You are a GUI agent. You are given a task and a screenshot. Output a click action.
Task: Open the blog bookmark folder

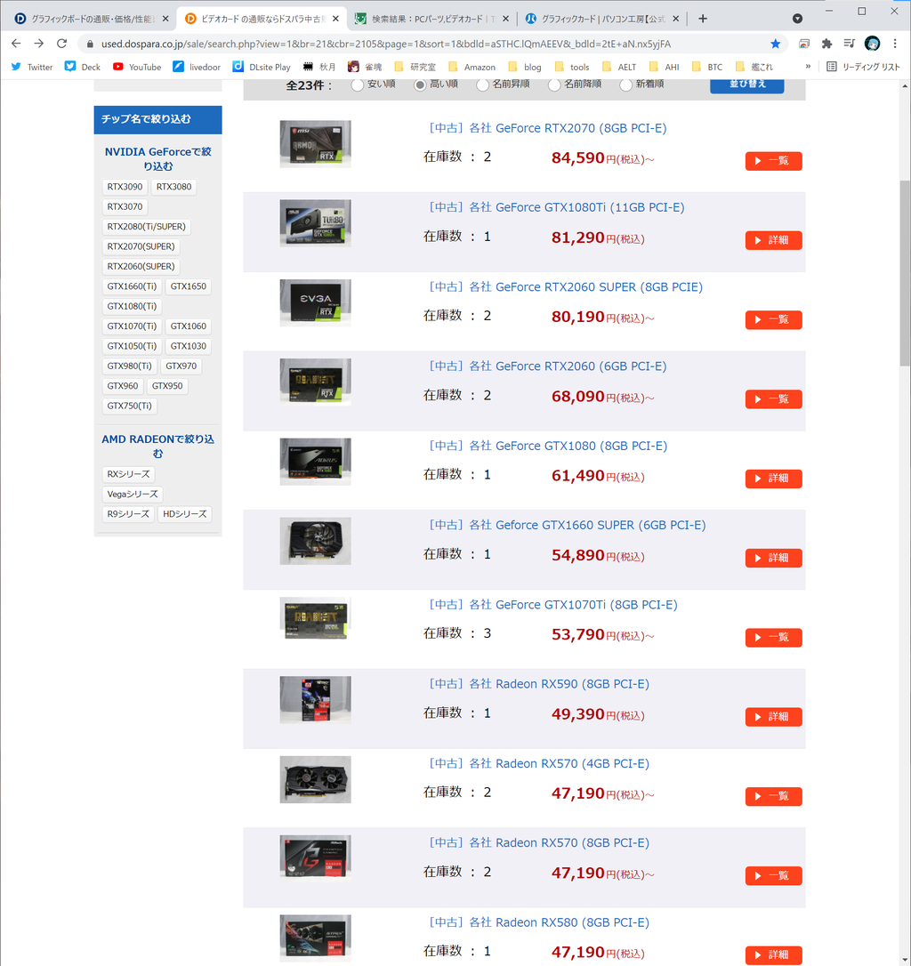[x=525, y=67]
